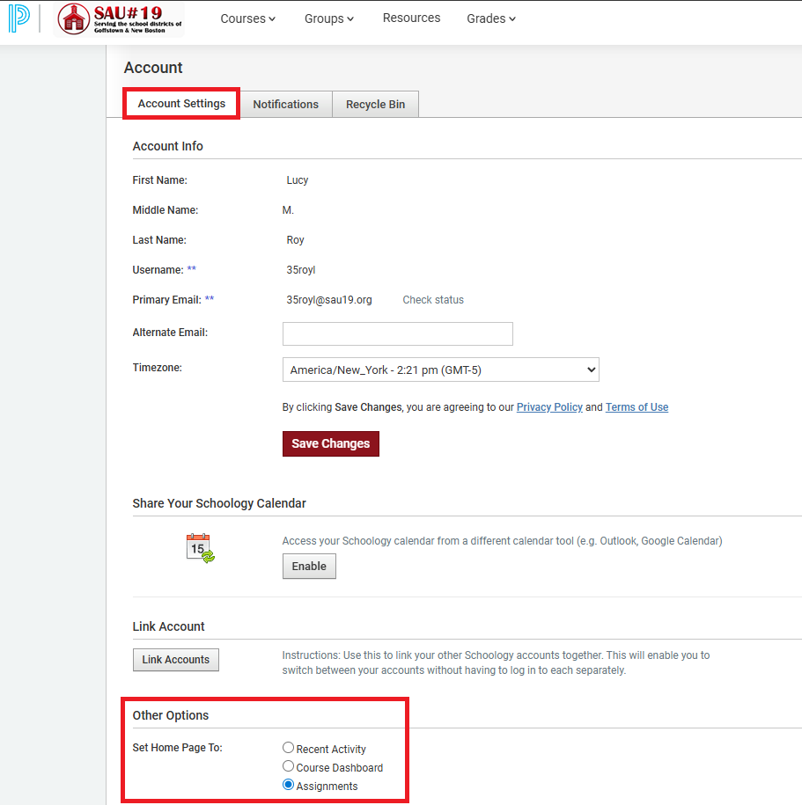Expand the Grades menu
The image size is (802, 805).
[491, 18]
